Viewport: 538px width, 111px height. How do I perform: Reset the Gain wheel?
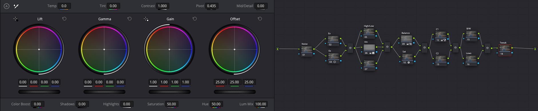tap(195, 19)
